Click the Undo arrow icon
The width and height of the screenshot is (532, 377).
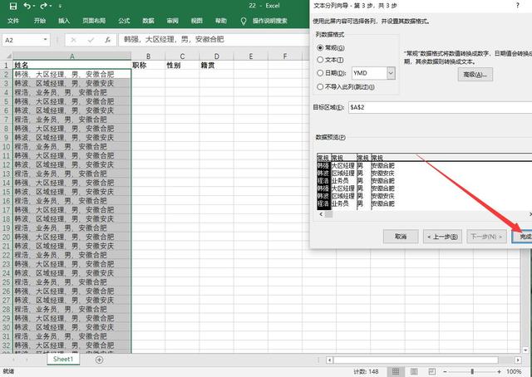[x=27, y=6]
